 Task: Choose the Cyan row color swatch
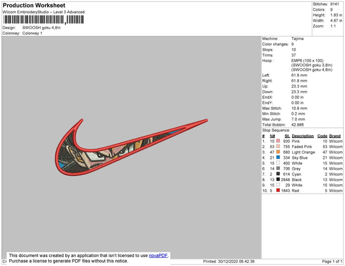[x=278, y=174]
